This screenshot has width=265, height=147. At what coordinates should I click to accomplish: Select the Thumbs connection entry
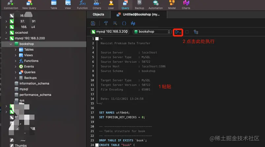[x=21, y=145]
